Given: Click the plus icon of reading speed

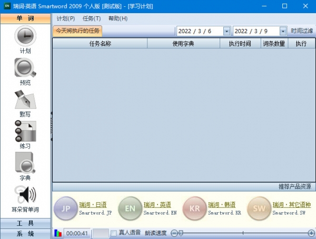Looking at the screenshot, I should coord(311,233).
